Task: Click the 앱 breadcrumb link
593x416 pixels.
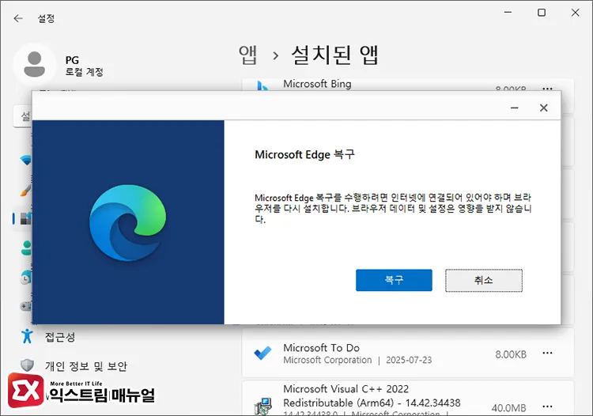Action: tap(248, 55)
